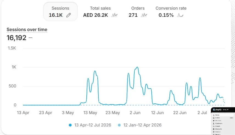Click the pencil edit icon beside Sessions

point(69,15)
